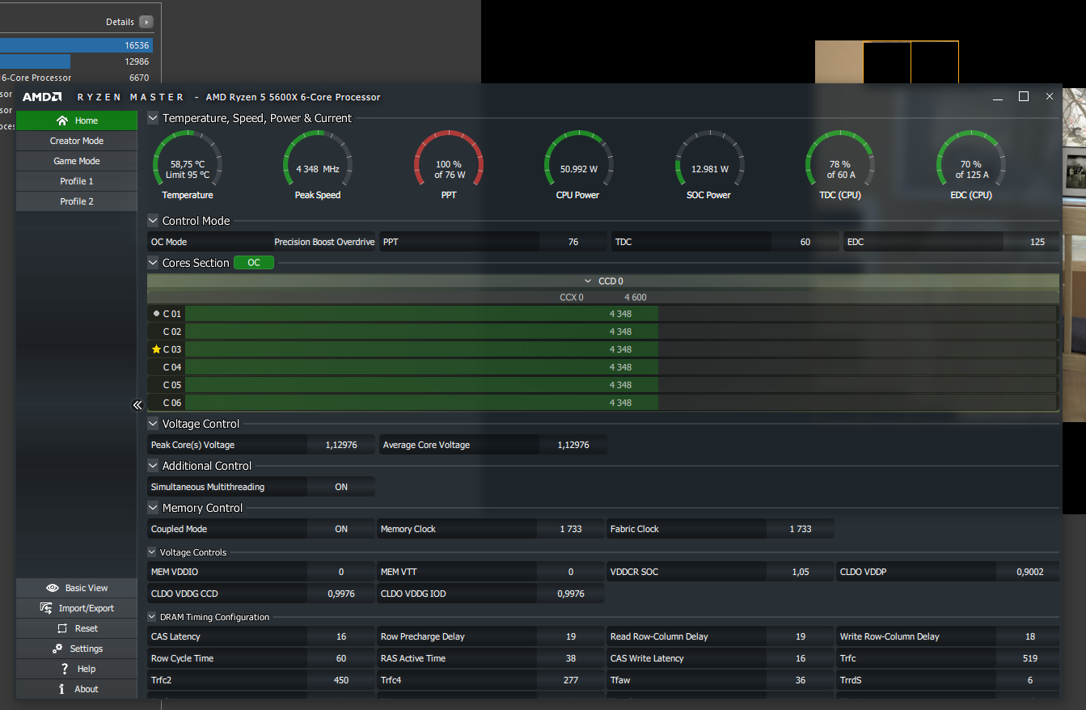Click the AMD logo in the title bar
This screenshot has height=710, width=1086.
tap(42, 97)
